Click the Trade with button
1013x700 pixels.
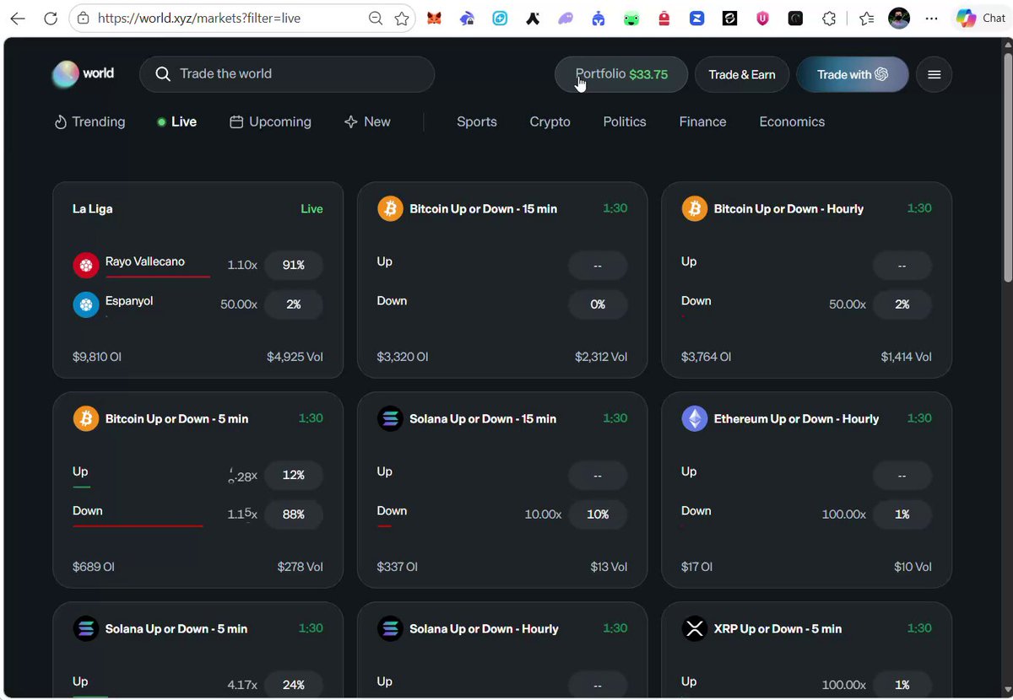853,74
